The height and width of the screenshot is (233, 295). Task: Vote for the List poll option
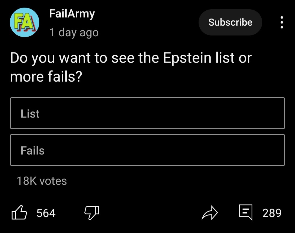147,113
